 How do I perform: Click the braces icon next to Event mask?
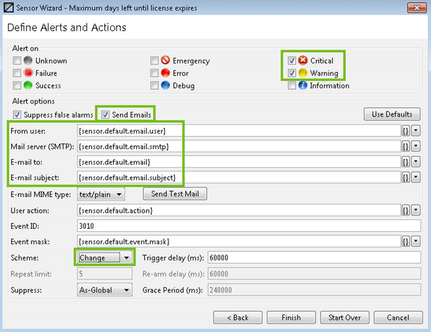pyautogui.click(x=405, y=241)
